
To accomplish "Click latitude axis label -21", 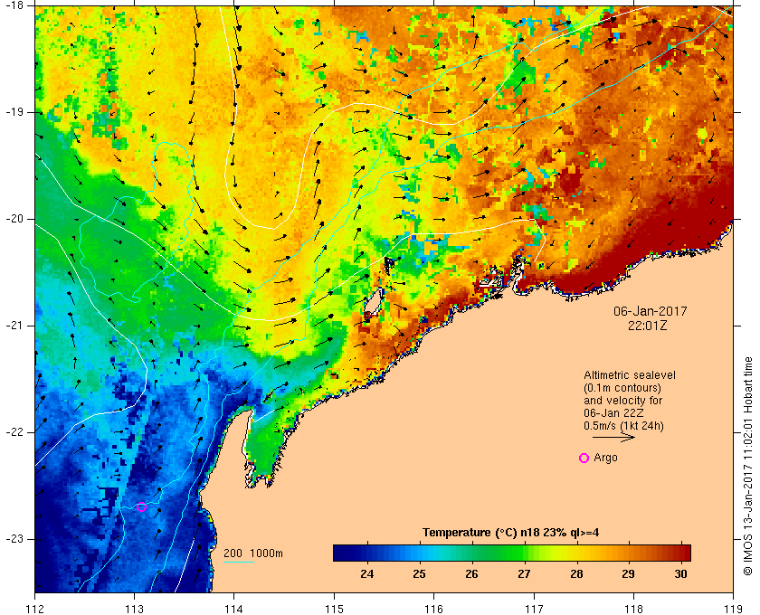I will [14, 326].
